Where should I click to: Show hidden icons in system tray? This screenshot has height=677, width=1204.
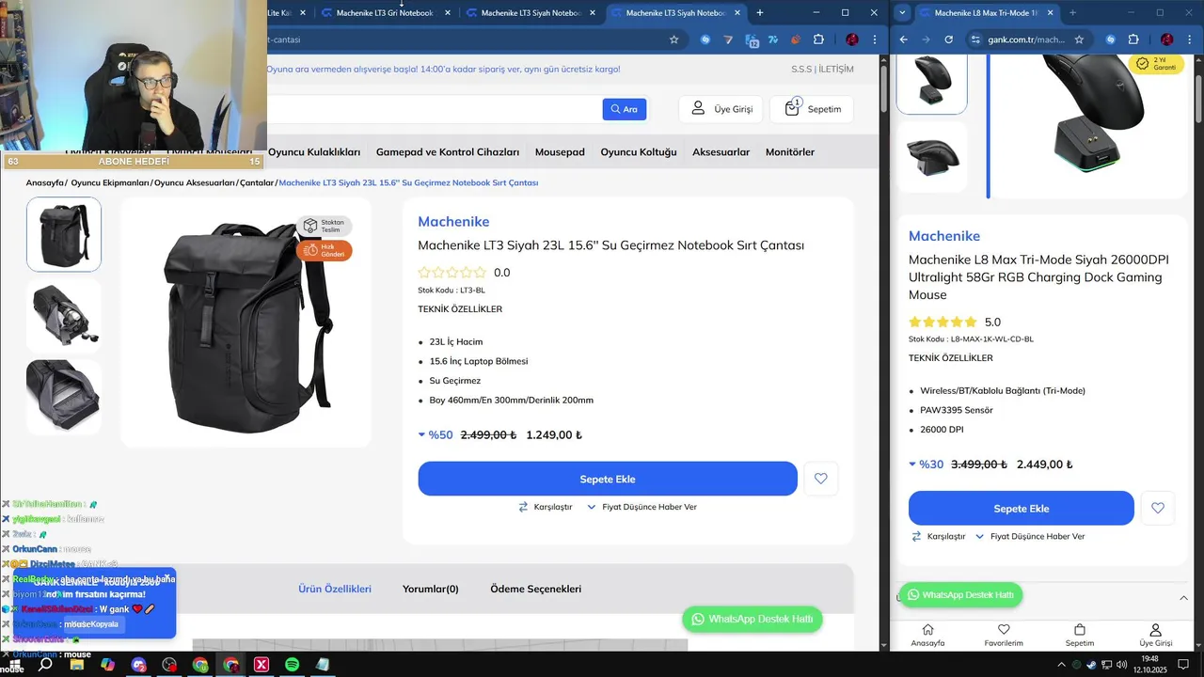pos(1061,665)
